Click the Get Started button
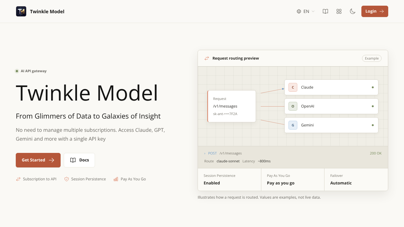 pyautogui.click(x=38, y=160)
